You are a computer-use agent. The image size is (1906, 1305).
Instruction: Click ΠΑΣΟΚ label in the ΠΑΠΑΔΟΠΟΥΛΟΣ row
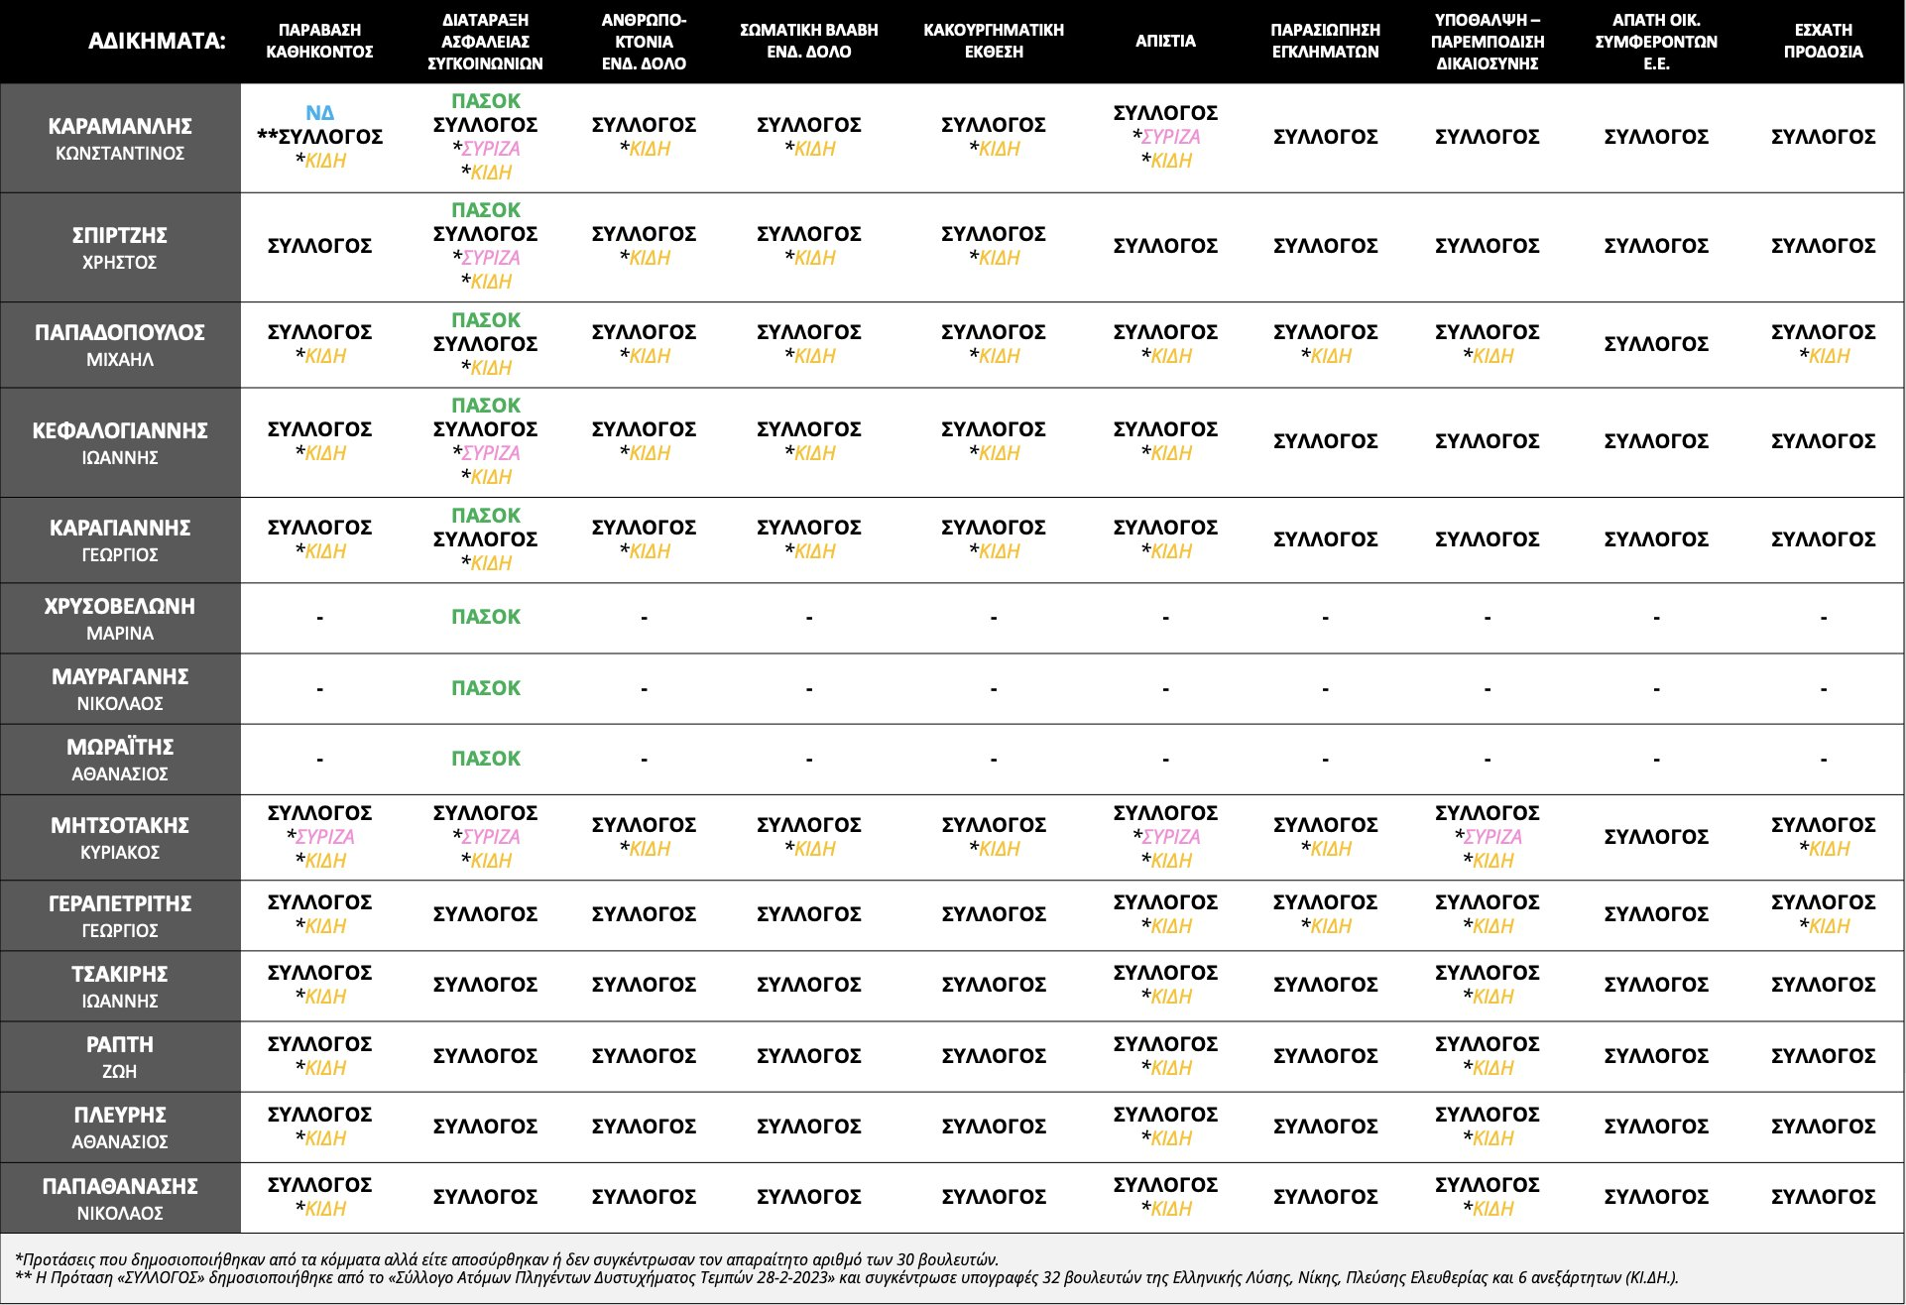485,320
